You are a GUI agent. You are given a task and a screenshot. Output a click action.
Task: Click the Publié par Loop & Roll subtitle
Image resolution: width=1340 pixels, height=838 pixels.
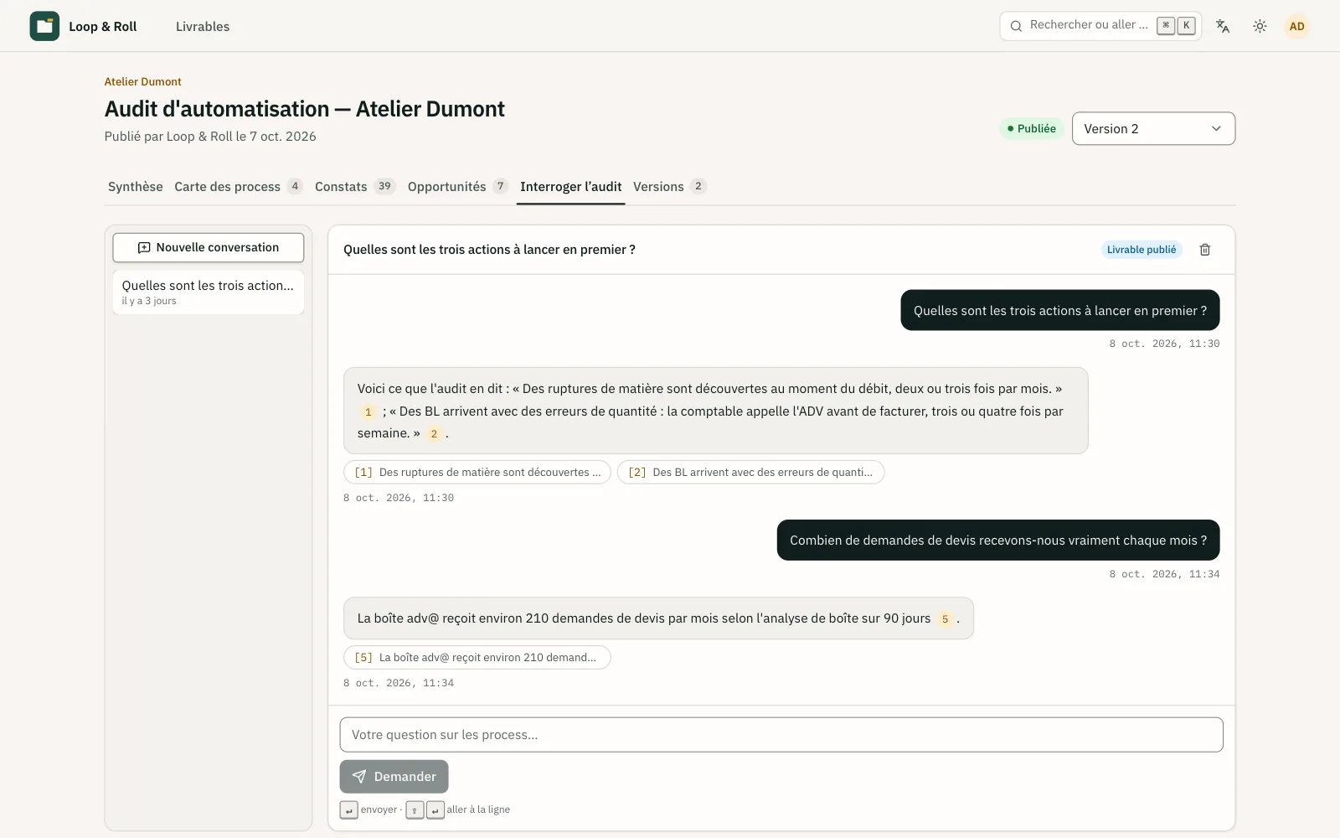tap(210, 137)
